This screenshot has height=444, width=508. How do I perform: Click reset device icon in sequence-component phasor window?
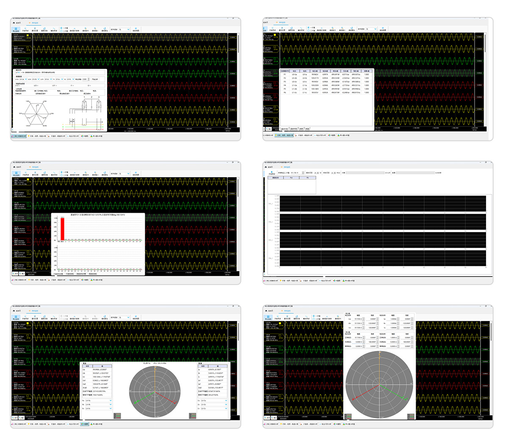[x=297, y=317]
